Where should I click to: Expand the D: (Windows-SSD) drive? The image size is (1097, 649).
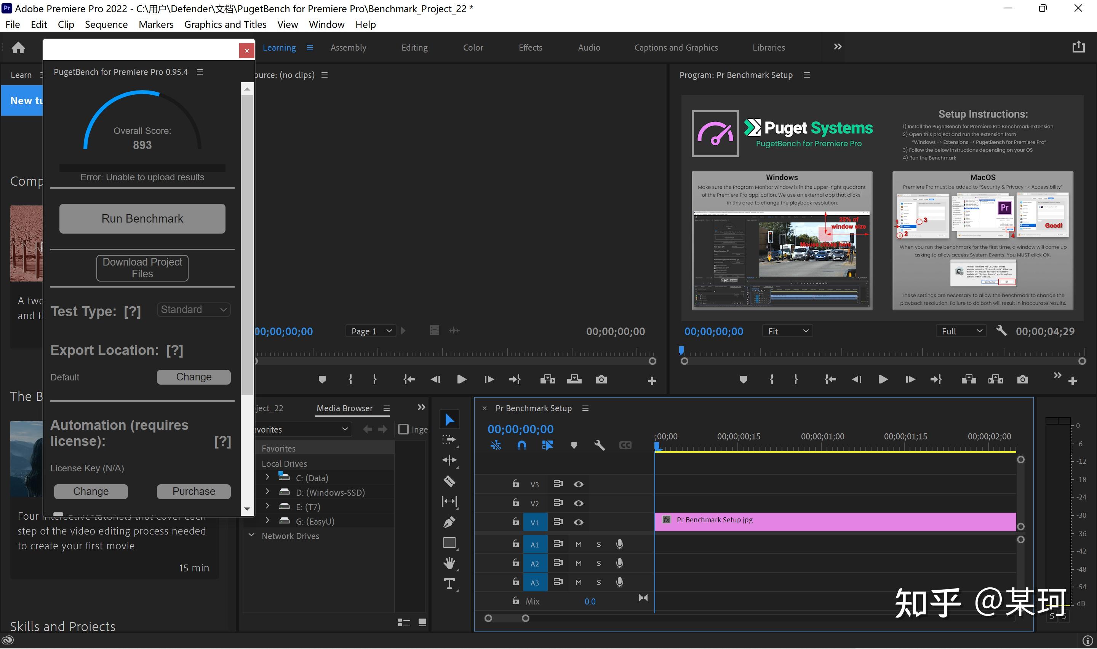click(267, 492)
